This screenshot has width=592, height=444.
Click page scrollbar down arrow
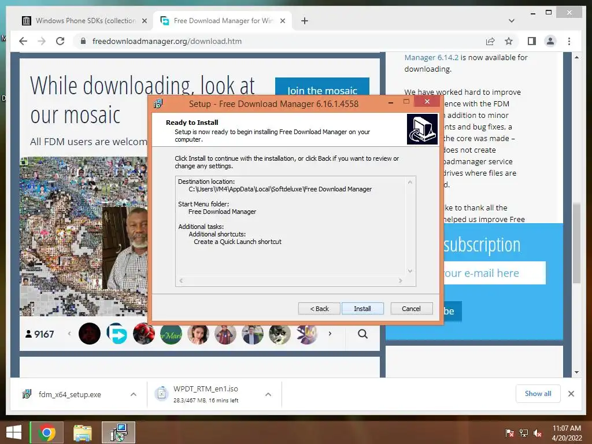click(576, 372)
